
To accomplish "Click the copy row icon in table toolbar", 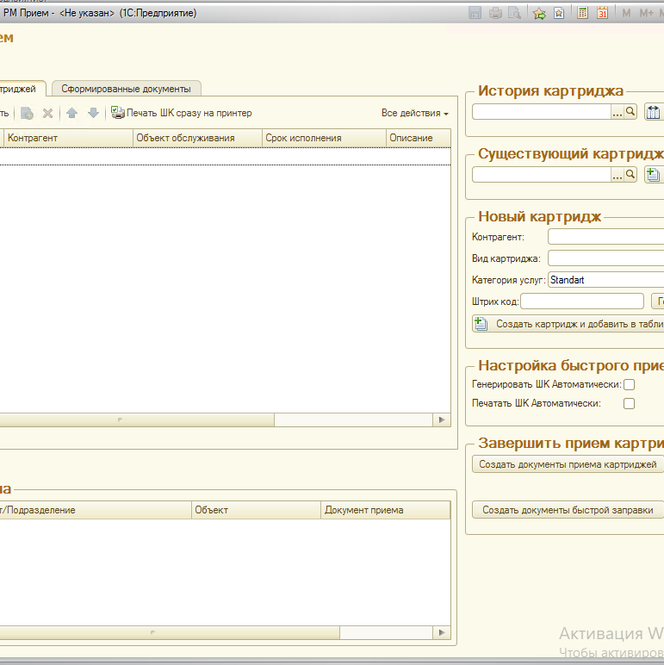I will (27, 113).
